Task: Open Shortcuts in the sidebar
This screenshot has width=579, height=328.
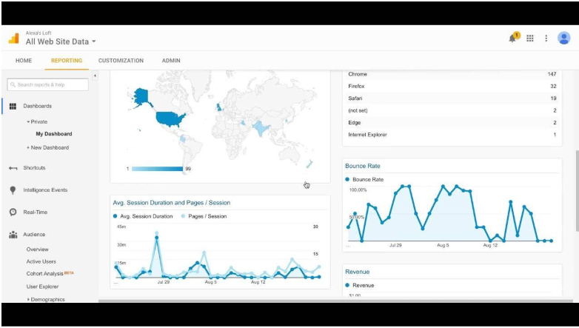Action: (x=34, y=167)
